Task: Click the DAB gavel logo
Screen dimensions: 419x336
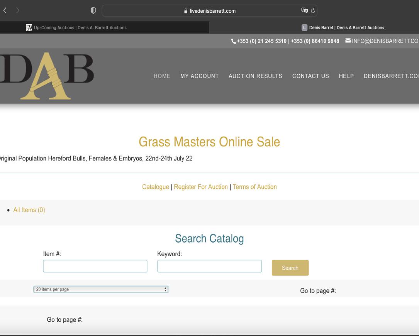Action: tap(47, 76)
